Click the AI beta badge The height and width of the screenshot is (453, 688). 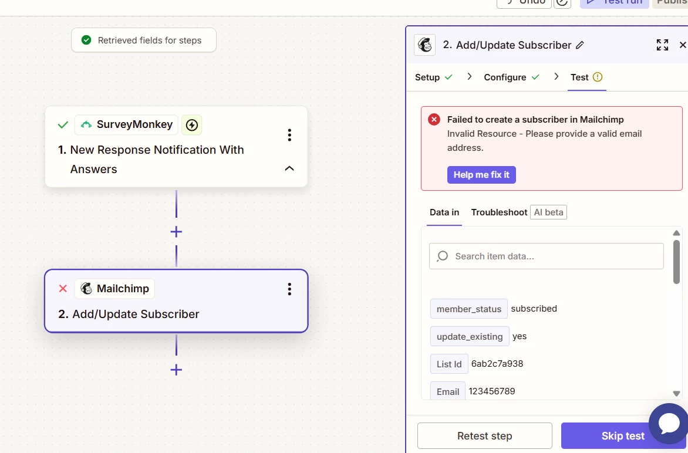[x=548, y=212]
